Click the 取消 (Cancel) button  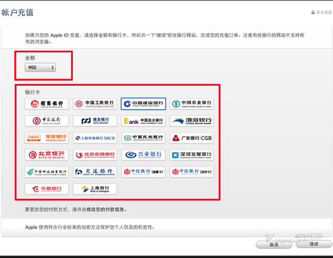pyautogui.click(x=274, y=245)
